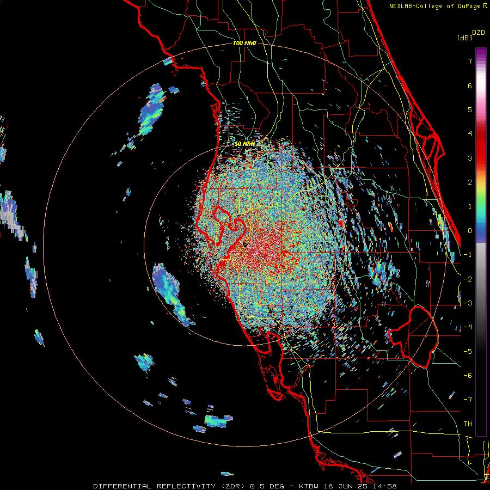Viewport: 490px width, 490px height.
Task: Select the -5 dB scale label
Action: pyautogui.click(x=468, y=352)
